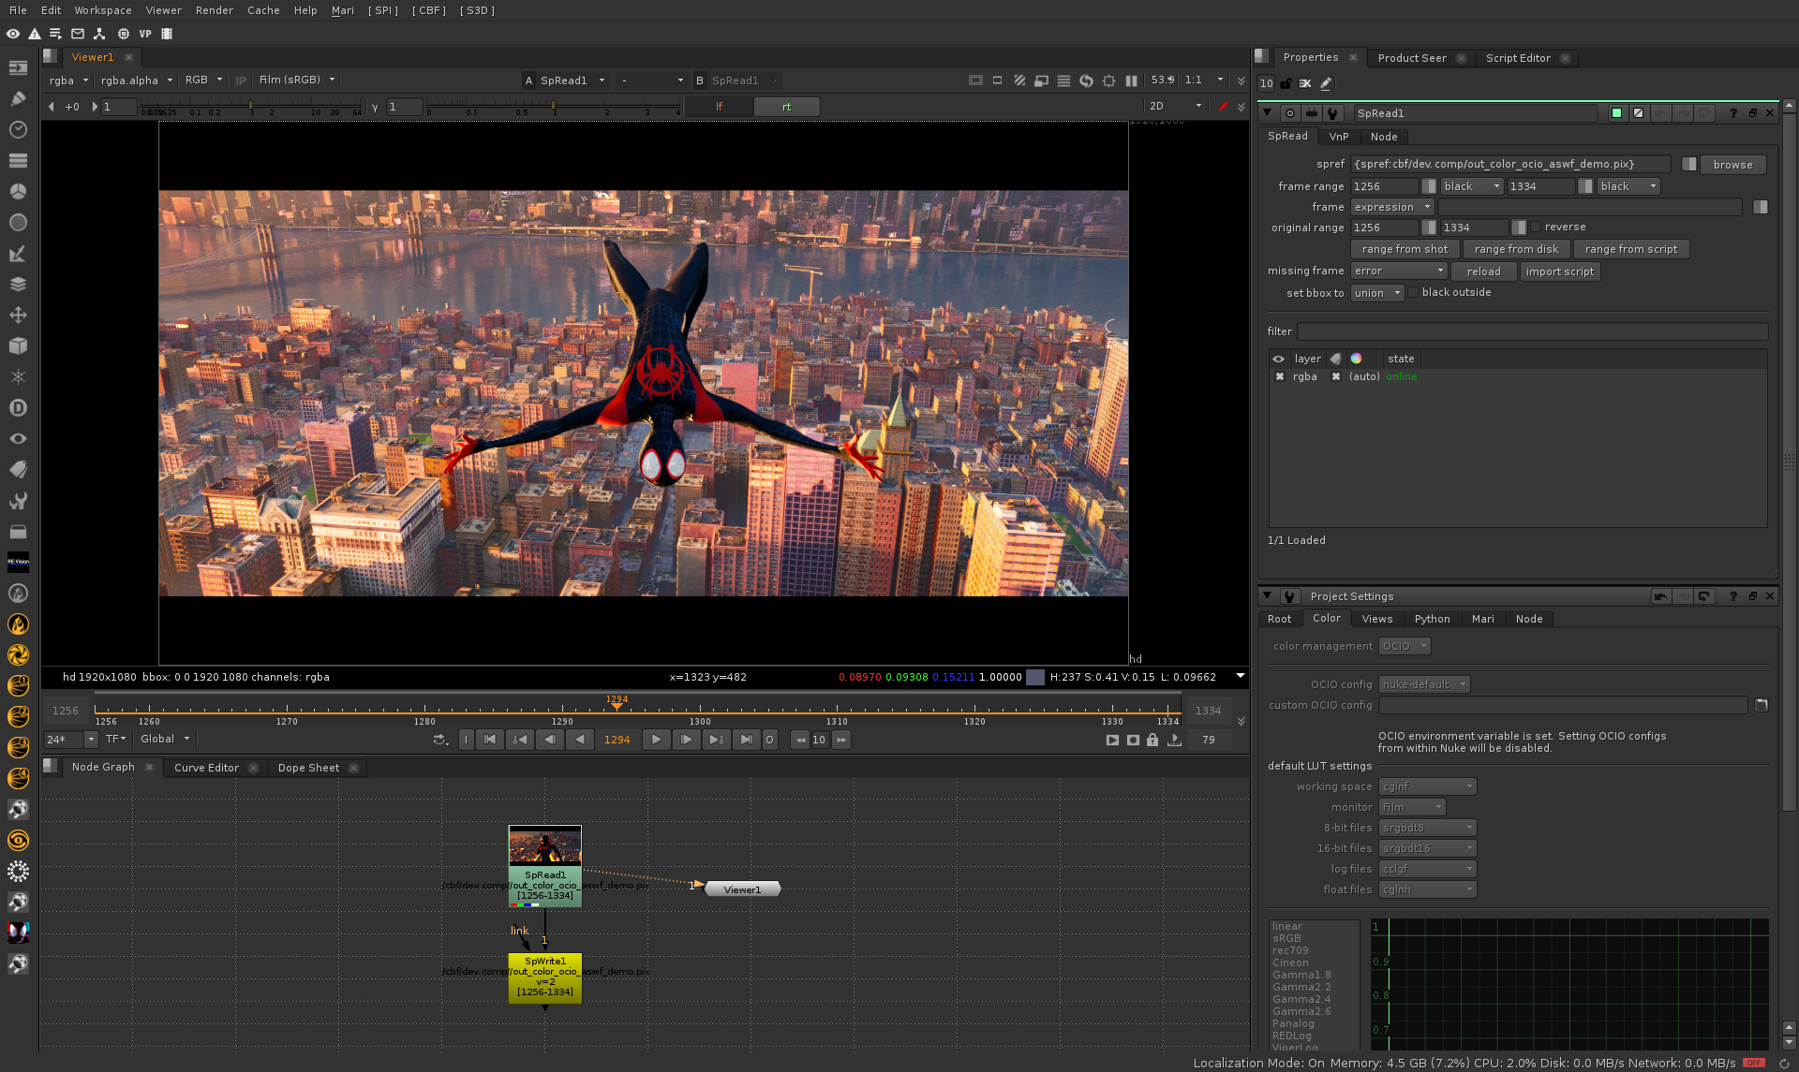
Task: Open the 3D cube node menu
Action: point(18,345)
